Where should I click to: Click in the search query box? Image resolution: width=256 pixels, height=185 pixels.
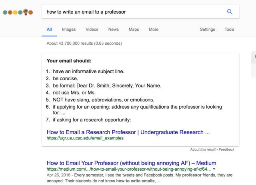(132, 12)
